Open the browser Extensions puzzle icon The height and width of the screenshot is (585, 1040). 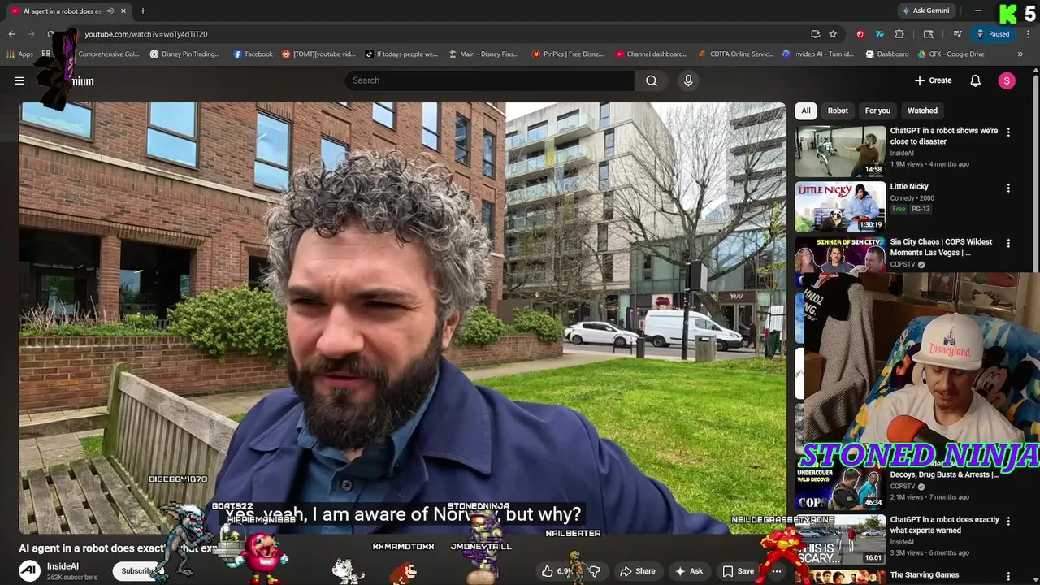click(x=899, y=34)
